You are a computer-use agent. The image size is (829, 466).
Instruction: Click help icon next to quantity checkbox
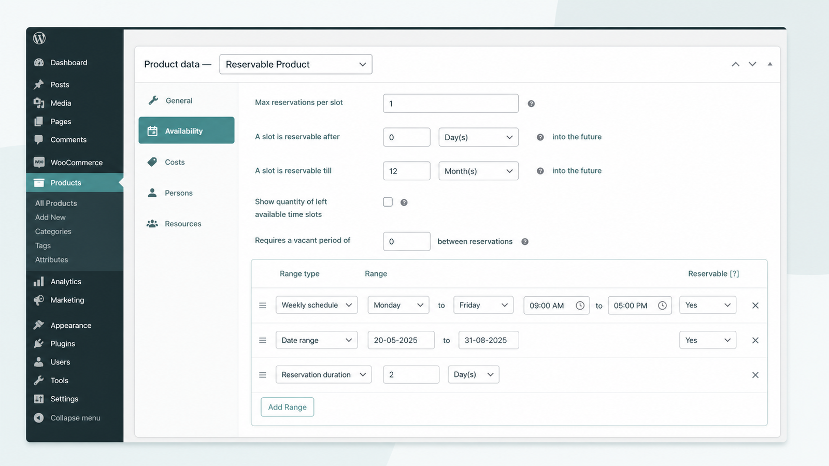click(404, 202)
